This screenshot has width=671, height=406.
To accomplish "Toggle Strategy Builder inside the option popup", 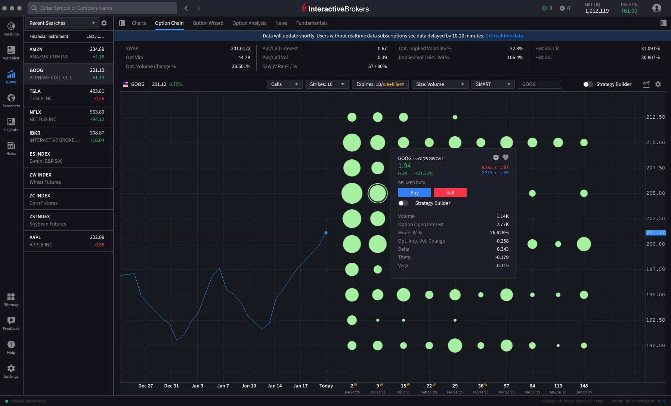I will pos(403,203).
